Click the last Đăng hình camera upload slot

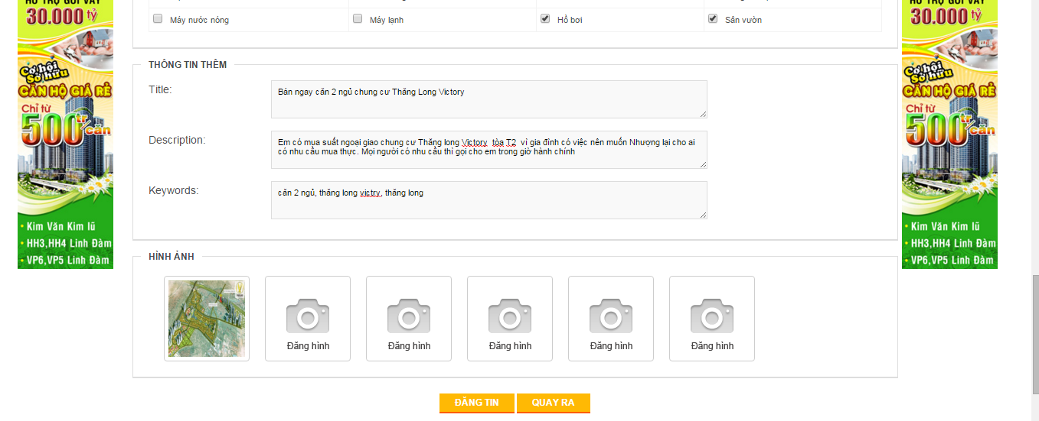tap(712, 318)
